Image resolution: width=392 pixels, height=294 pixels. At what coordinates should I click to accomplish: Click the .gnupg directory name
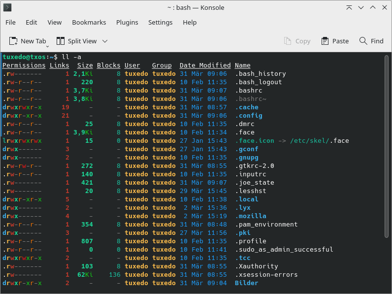[247, 158]
